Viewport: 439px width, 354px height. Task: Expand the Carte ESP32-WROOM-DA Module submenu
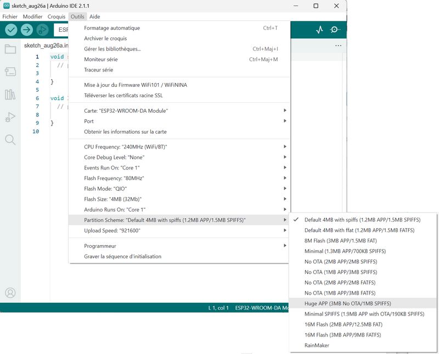coord(179,110)
